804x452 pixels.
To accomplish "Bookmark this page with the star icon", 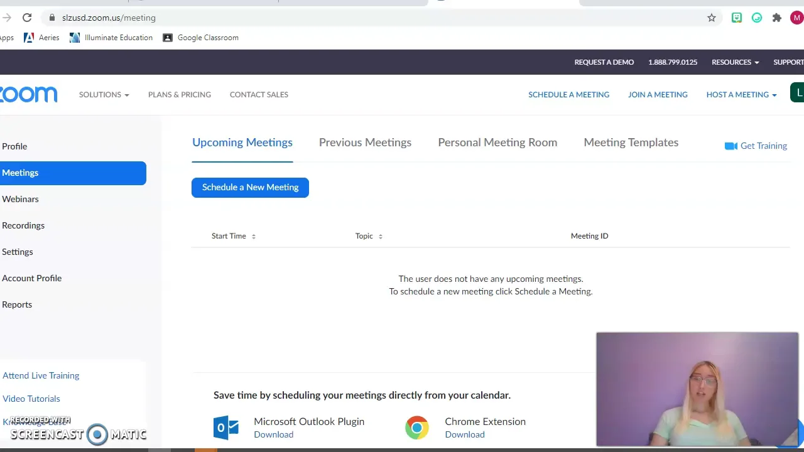I will [712, 18].
